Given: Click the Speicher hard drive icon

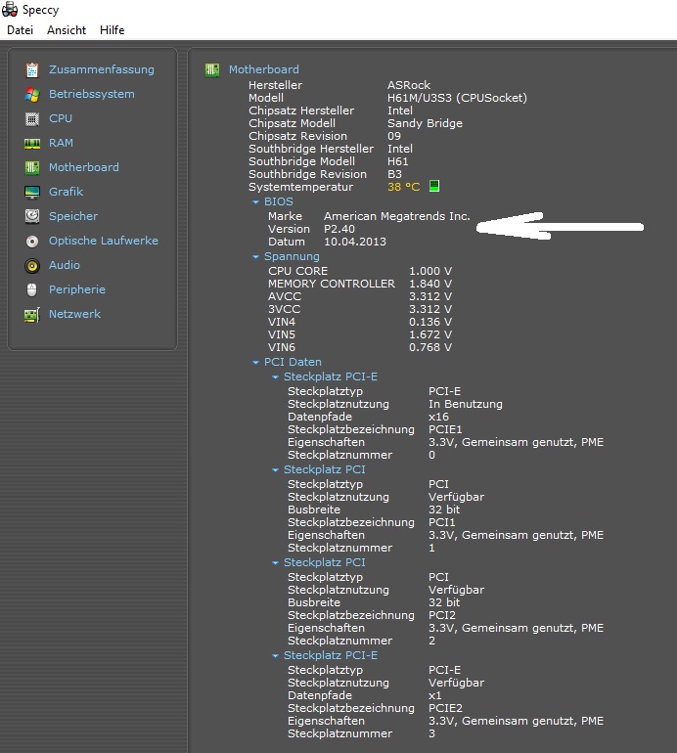Looking at the screenshot, I should [x=32, y=216].
